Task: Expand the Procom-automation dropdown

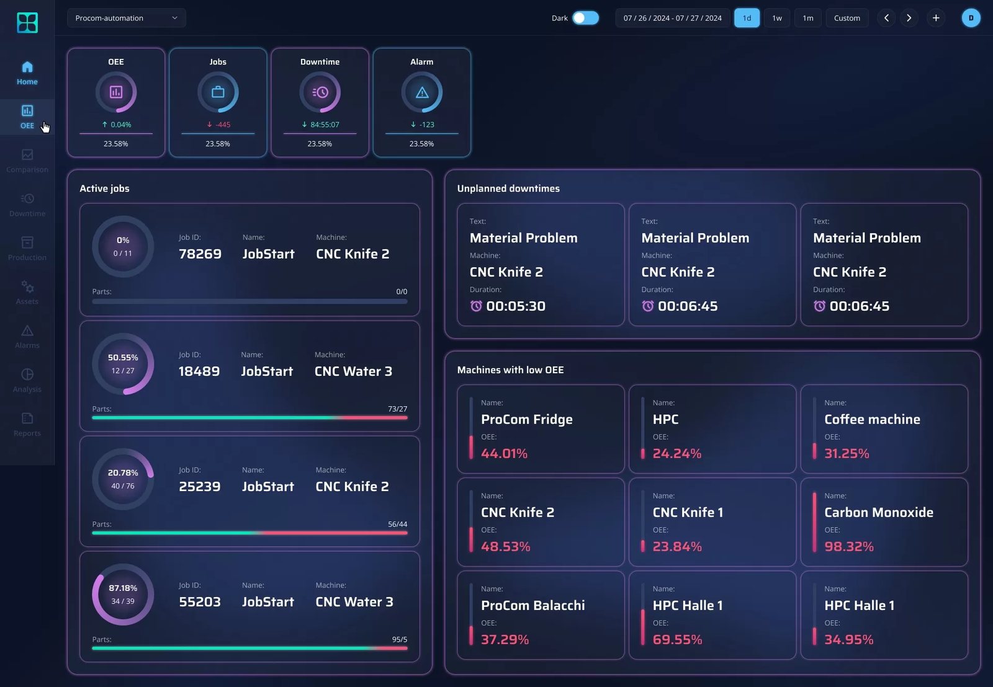Action: pos(127,18)
